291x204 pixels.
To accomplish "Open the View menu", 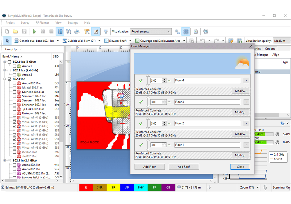I will (x=58, y=23).
